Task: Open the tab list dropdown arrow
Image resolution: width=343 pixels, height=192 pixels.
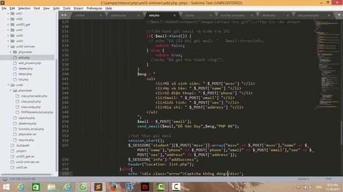Action: point(339,15)
